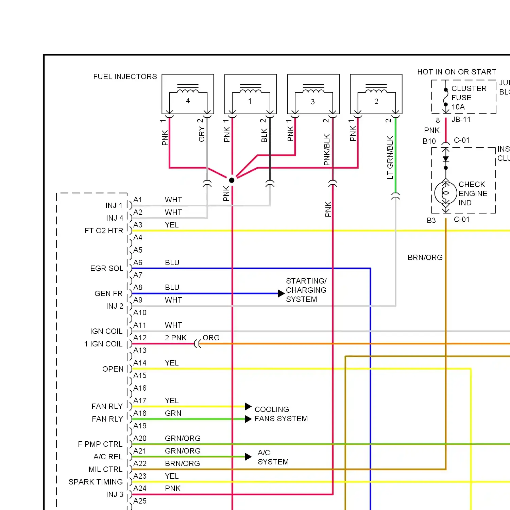Click the STARTING/ CHARGING SYSTEM text
The image size is (510, 510).
tap(306, 290)
